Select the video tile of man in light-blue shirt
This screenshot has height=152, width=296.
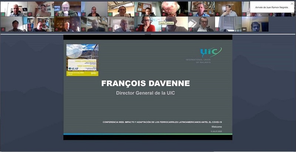pos(121,24)
